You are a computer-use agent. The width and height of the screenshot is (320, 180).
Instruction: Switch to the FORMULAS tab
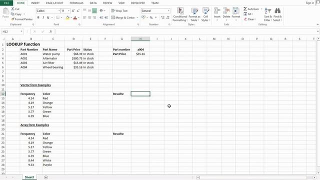tap(76, 3)
